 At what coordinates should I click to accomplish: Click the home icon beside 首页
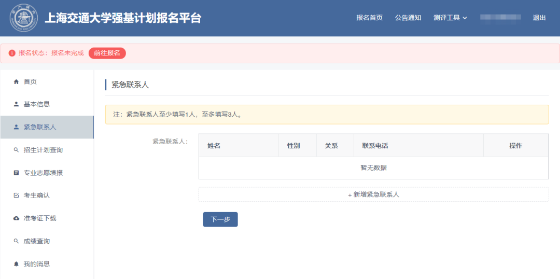tap(16, 81)
